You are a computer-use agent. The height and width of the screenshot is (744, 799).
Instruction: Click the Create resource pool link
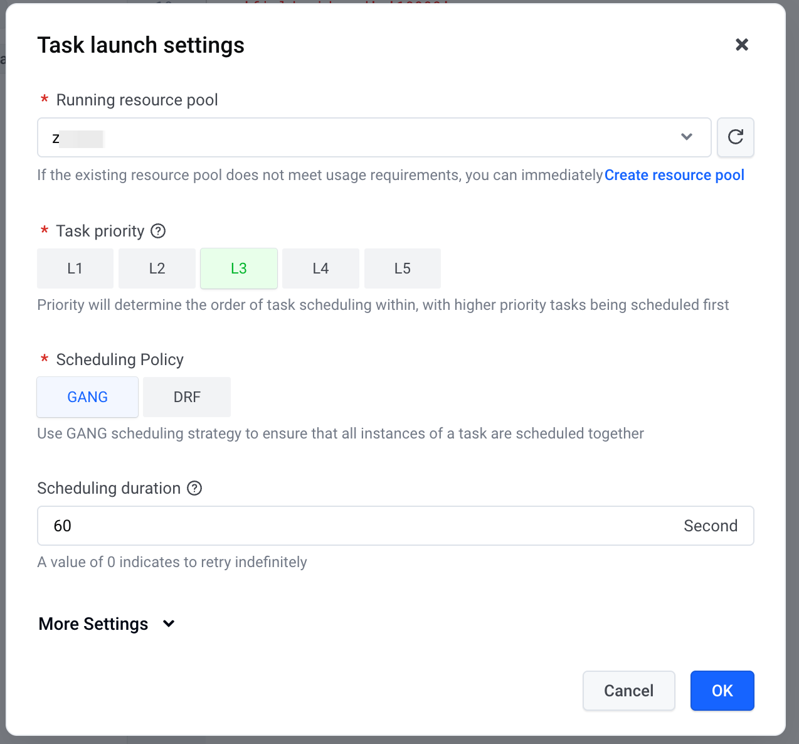(x=674, y=175)
